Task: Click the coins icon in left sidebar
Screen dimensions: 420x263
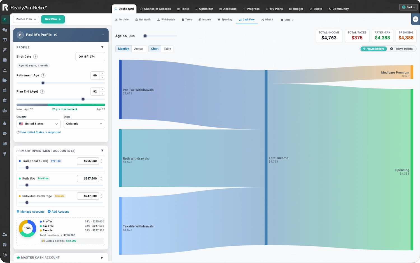Action: 5,30
